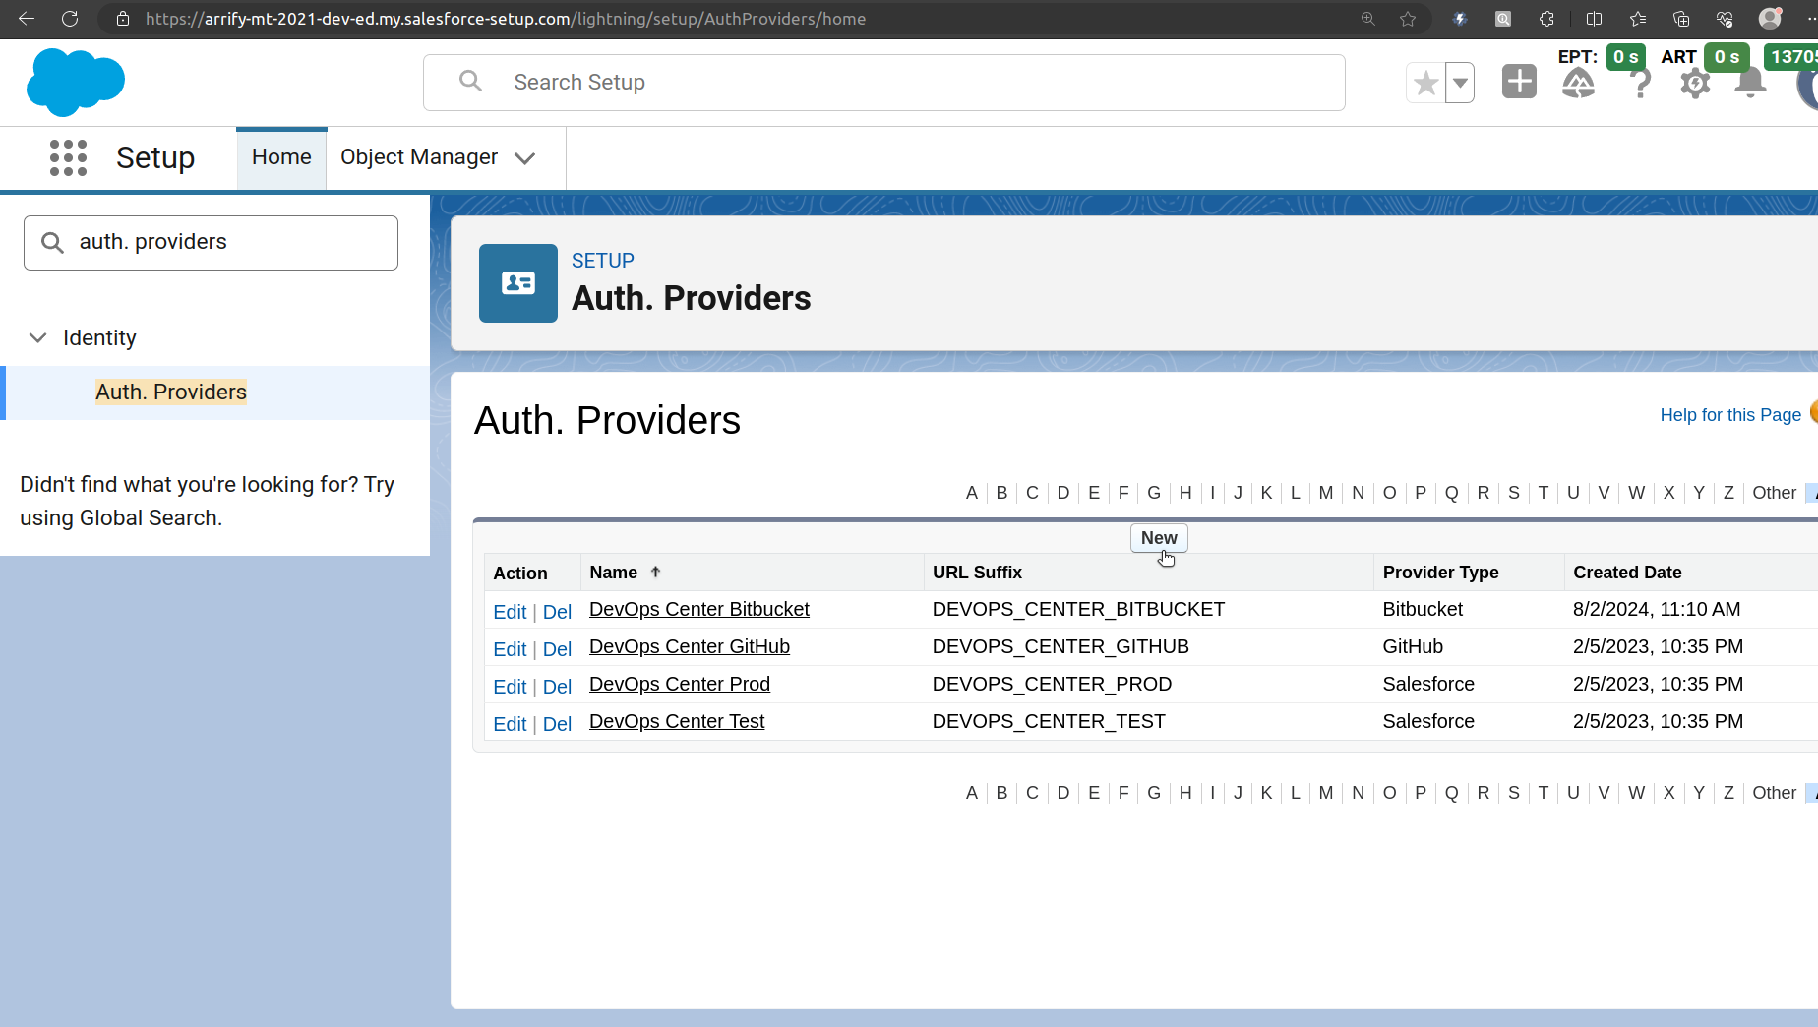The image size is (1818, 1027).
Task: Collapse the Identity section chevron
Action: [37, 337]
